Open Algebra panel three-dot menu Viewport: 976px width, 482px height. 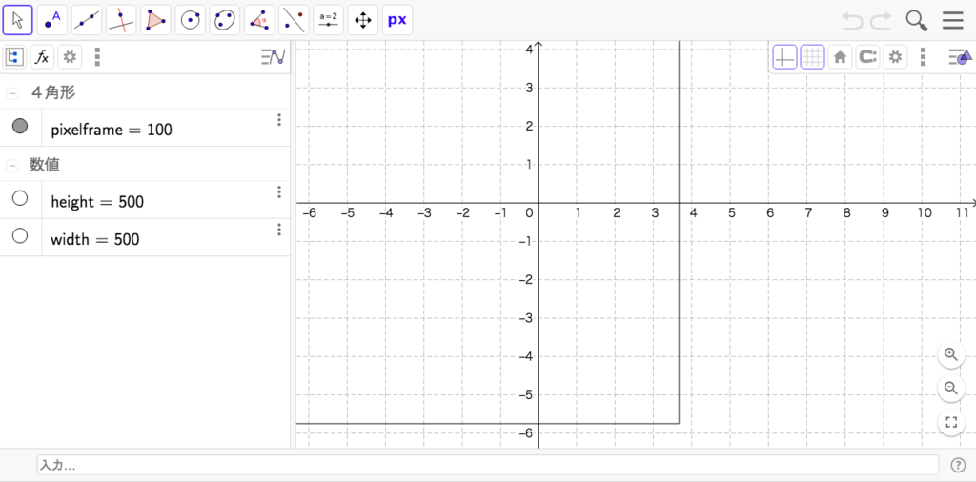pyautogui.click(x=97, y=57)
